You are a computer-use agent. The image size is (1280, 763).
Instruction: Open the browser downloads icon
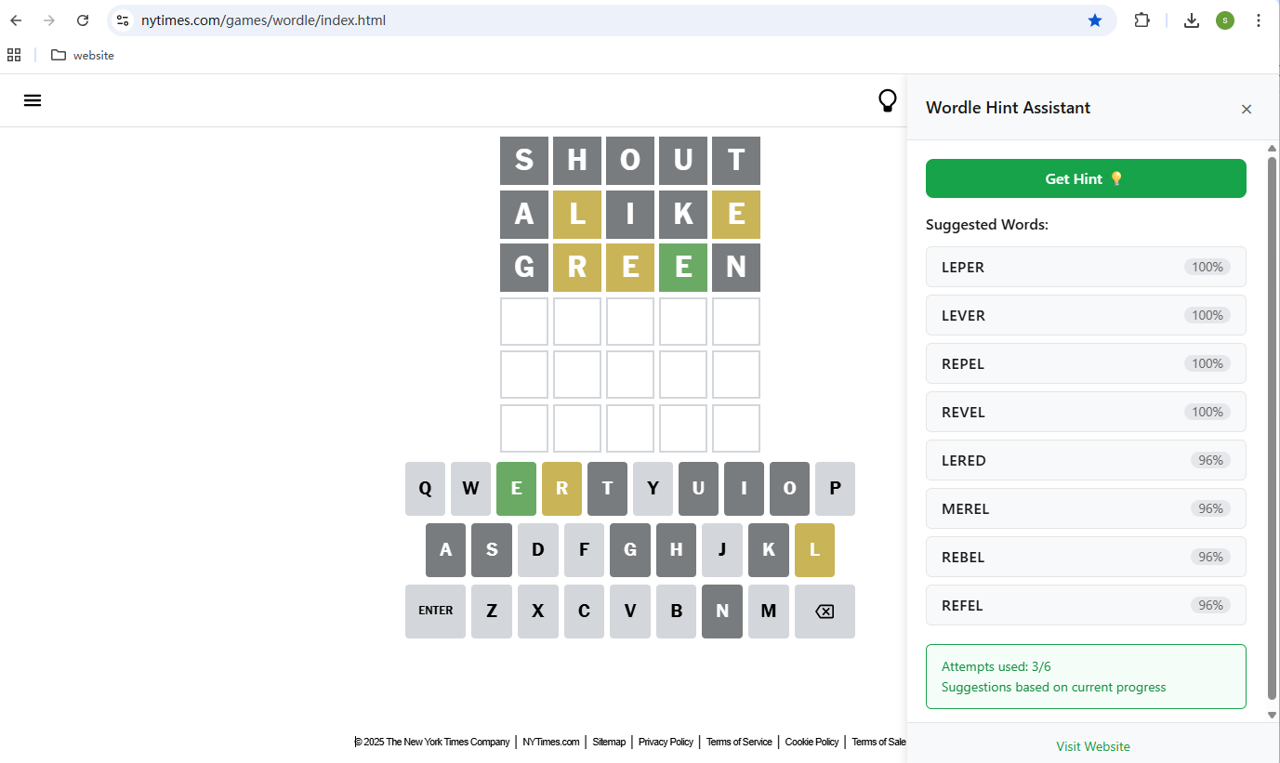(1192, 20)
